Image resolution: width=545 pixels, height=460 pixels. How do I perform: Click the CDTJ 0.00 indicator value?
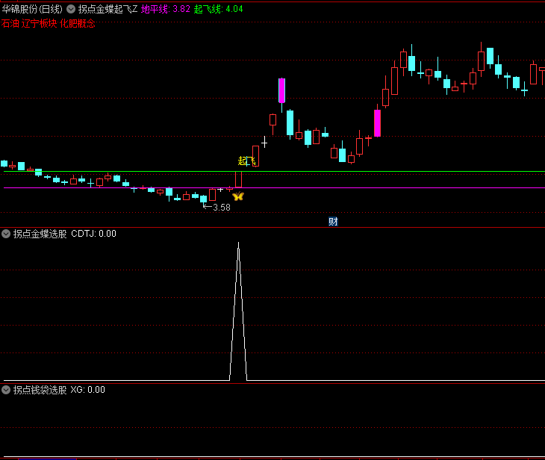coord(93,234)
